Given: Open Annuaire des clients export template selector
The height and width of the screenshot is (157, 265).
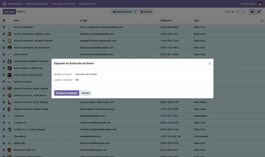Looking at the screenshot, I should pos(86,74).
